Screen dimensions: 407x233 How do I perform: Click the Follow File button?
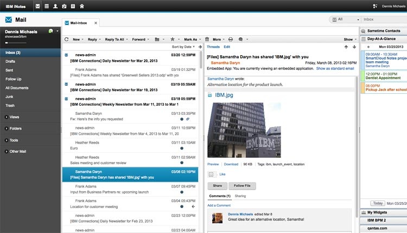[242, 186]
